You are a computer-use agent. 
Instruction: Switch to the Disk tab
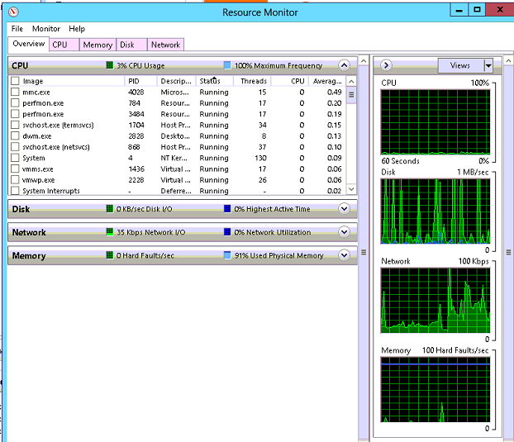(x=131, y=45)
